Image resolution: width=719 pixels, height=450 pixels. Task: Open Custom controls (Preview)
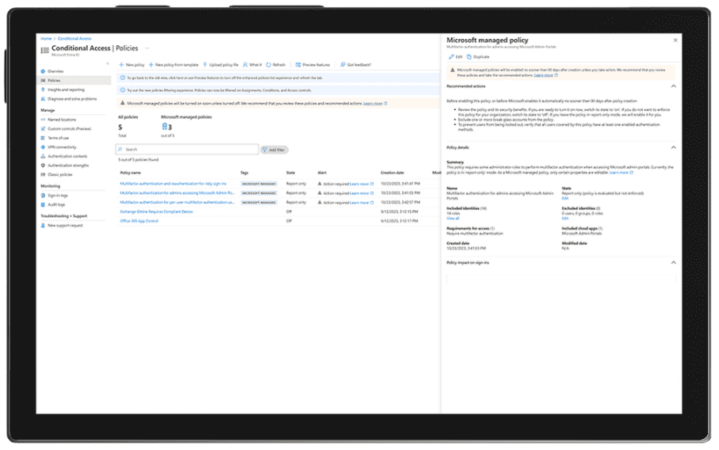tap(69, 129)
